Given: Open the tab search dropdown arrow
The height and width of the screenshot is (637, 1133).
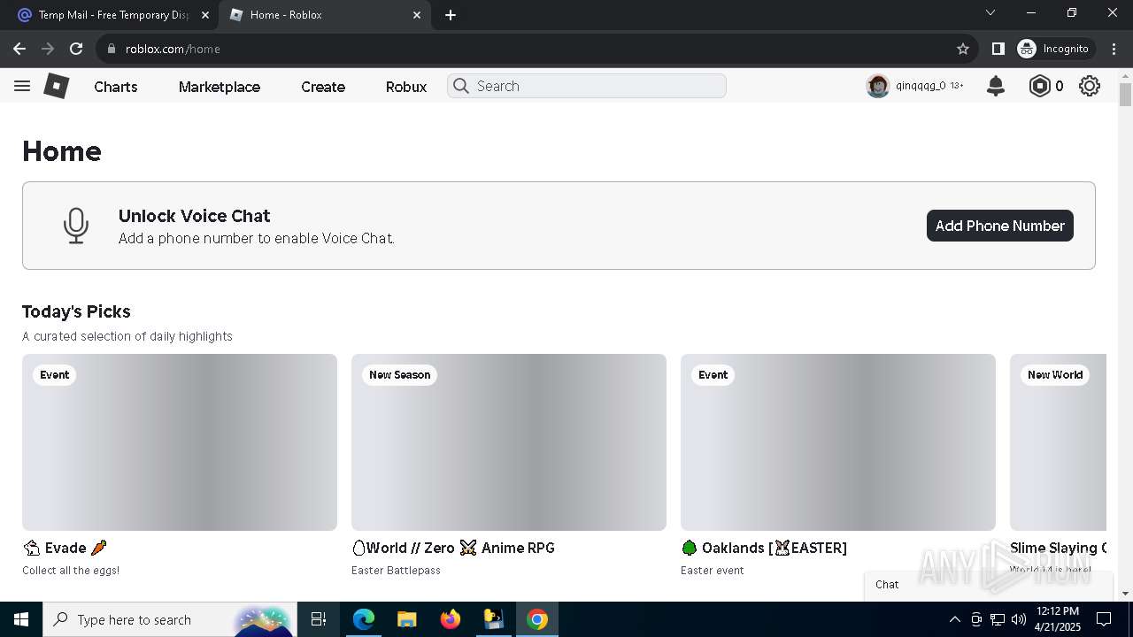Looking at the screenshot, I should pos(990,12).
